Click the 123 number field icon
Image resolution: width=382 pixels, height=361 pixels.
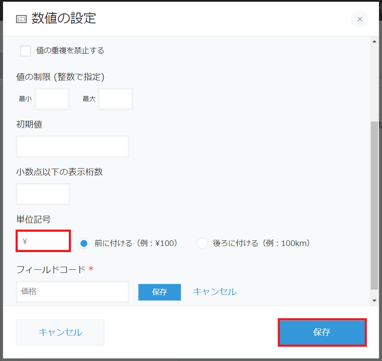point(22,19)
